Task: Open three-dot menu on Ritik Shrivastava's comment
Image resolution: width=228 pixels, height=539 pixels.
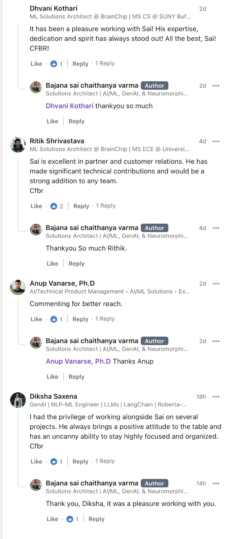Action: pyautogui.click(x=216, y=141)
